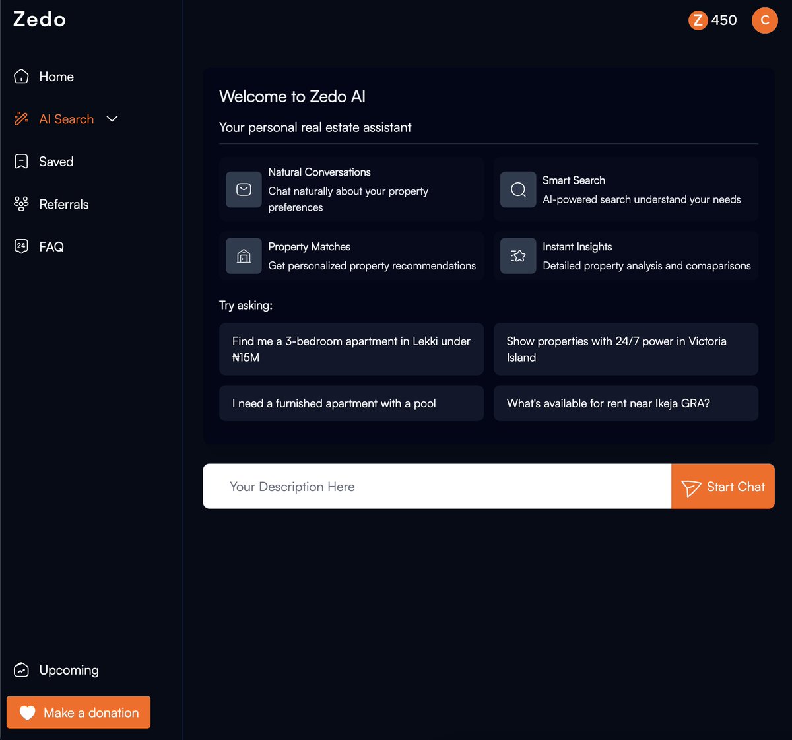The width and height of the screenshot is (792, 740).
Task: Expand the AI Search dropdown chevron
Action: click(x=112, y=119)
